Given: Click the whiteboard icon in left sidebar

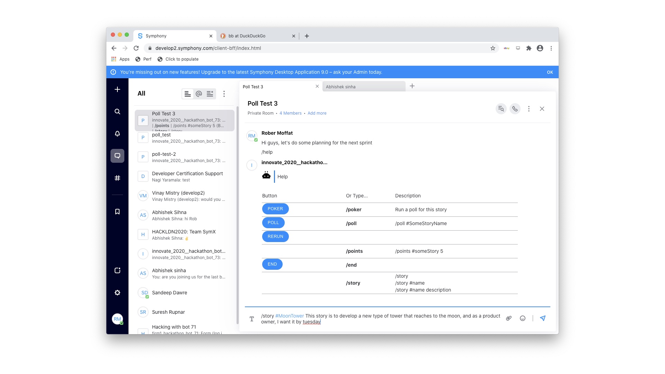Looking at the screenshot, I should point(118,270).
